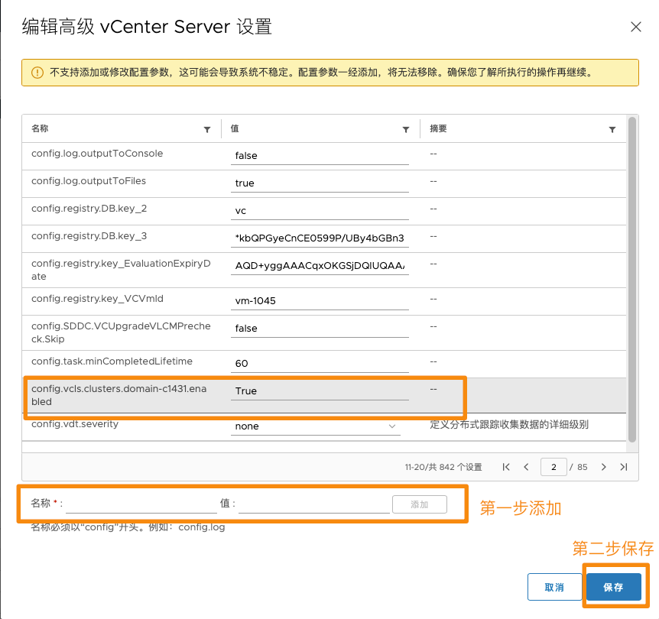Click the 值 column header
This screenshot has width=659, height=619.
(235, 128)
